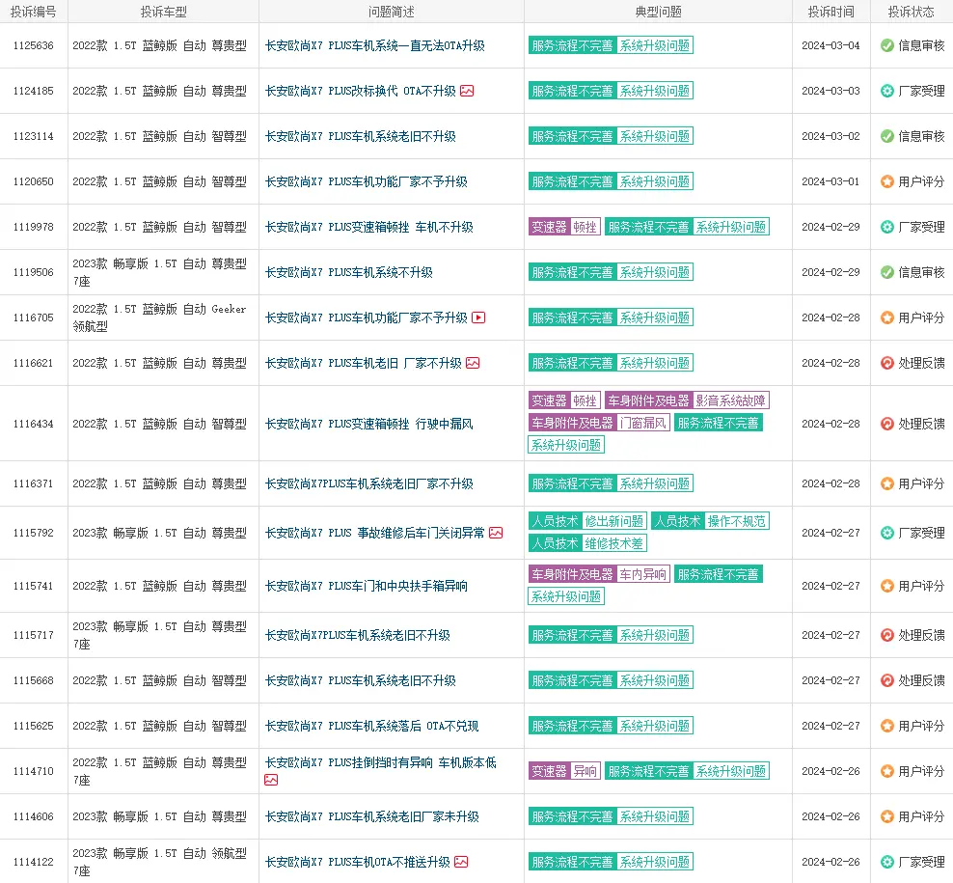
Task: Click the 投诉时间 column header
Action: [x=830, y=12]
